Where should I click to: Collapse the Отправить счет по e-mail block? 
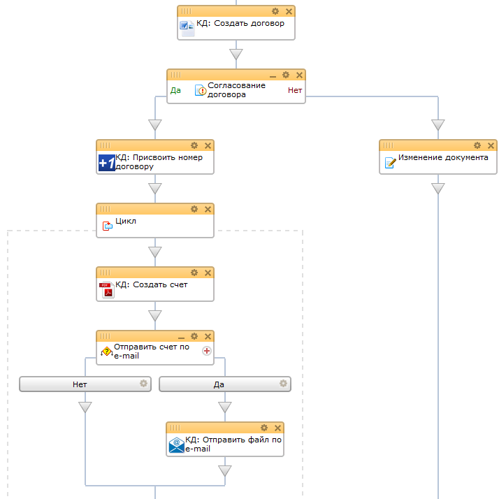click(181, 337)
